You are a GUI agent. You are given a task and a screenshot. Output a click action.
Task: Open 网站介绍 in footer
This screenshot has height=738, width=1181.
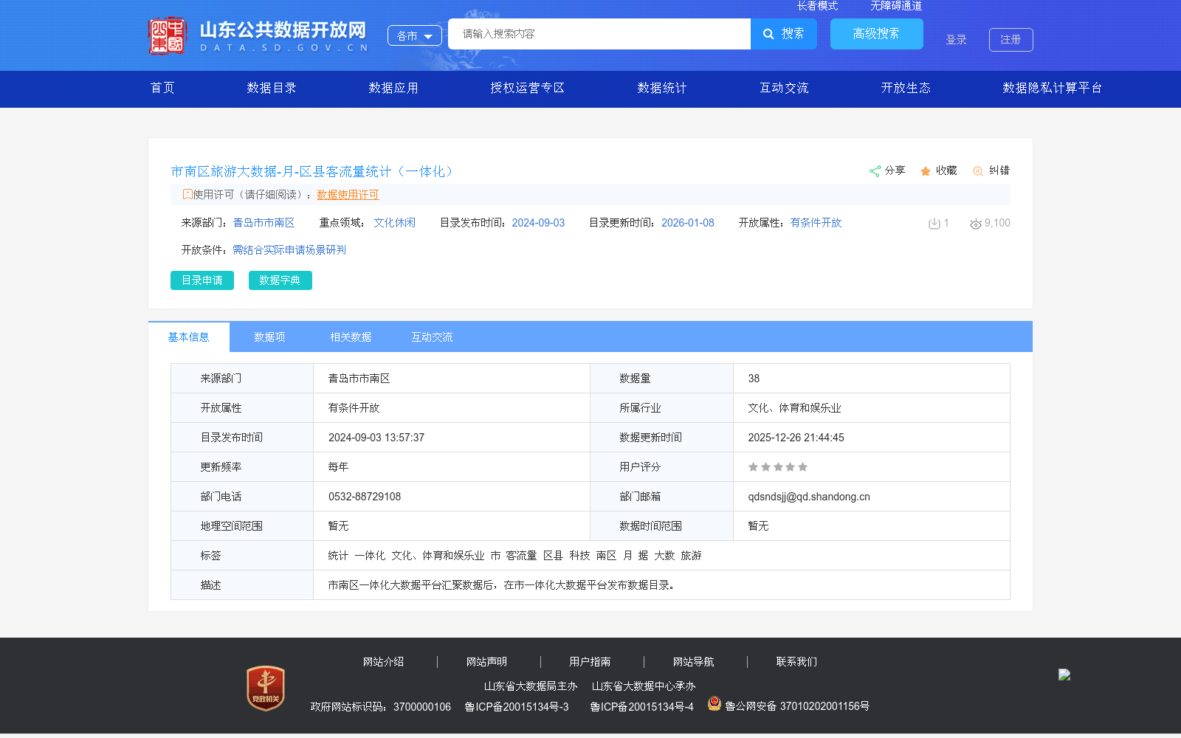pos(384,662)
